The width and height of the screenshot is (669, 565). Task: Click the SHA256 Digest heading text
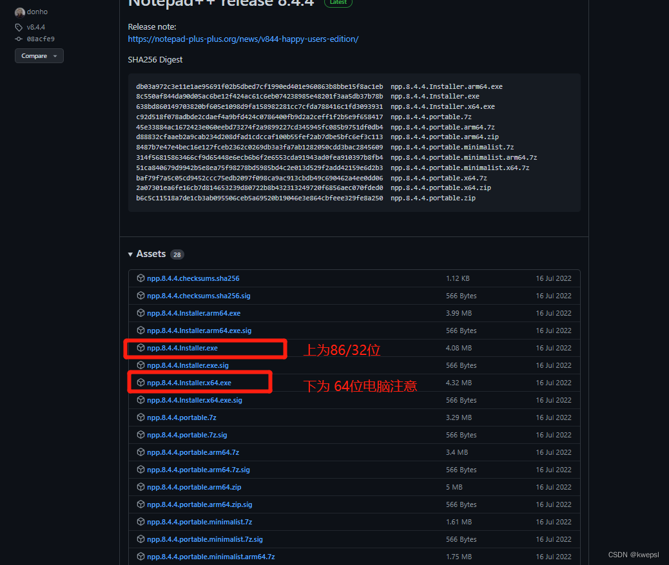[x=155, y=60]
